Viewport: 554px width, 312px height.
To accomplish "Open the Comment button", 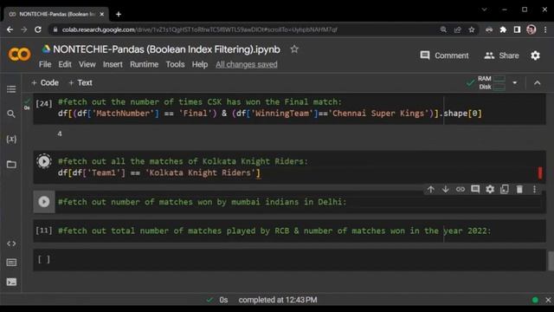I will [444, 55].
